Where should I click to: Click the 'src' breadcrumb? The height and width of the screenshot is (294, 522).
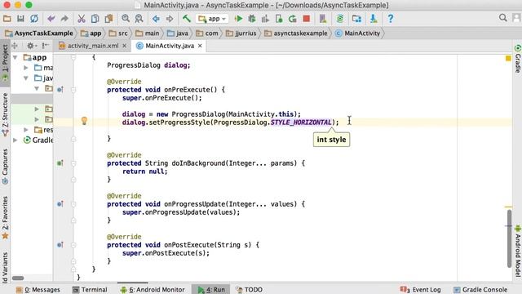[118, 33]
